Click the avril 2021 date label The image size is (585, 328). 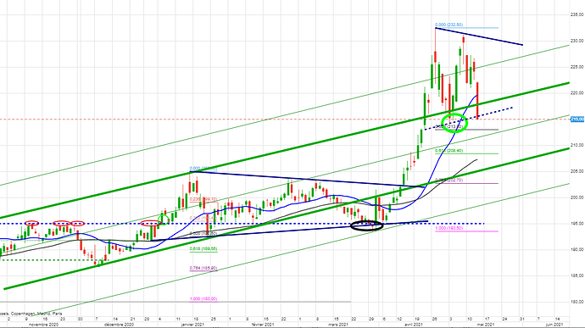point(414,325)
